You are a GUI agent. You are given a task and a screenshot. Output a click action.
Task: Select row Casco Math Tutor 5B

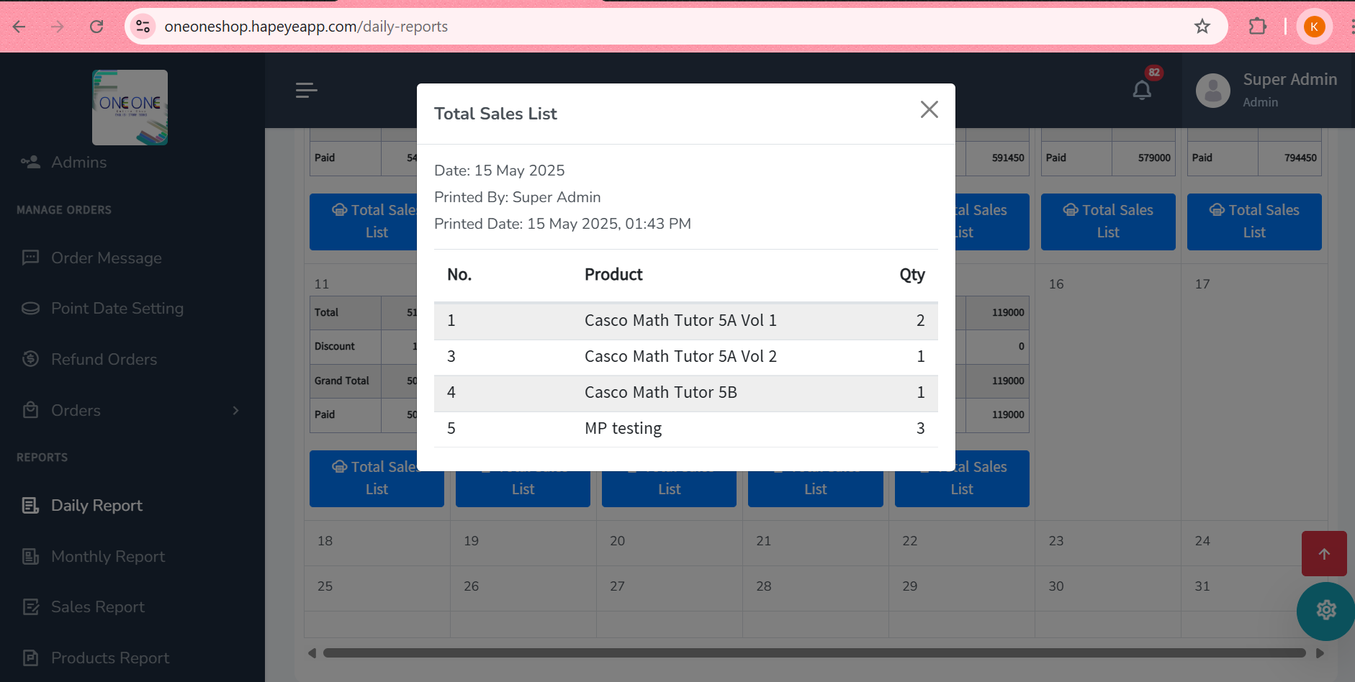[x=685, y=393]
